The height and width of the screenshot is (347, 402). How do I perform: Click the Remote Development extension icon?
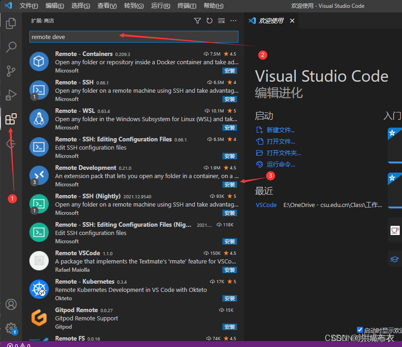pyautogui.click(x=39, y=175)
